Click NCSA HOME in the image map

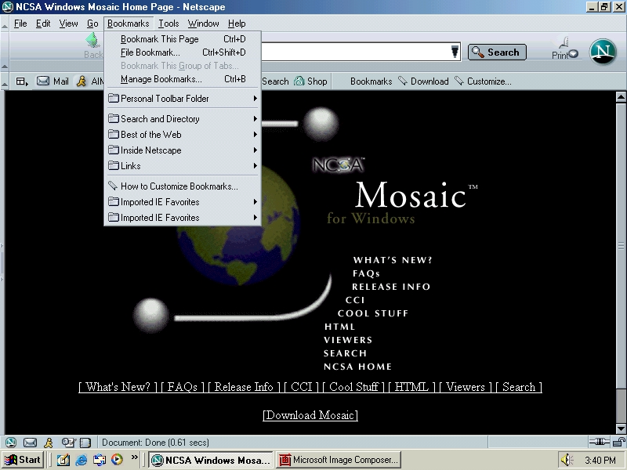point(357,367)
